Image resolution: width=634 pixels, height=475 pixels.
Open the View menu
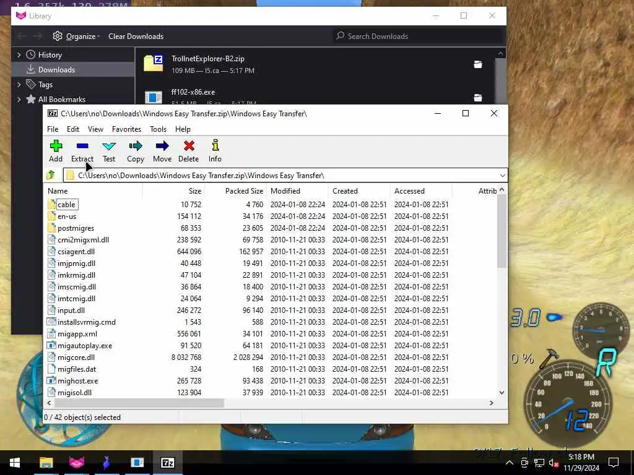pos(95,129)
